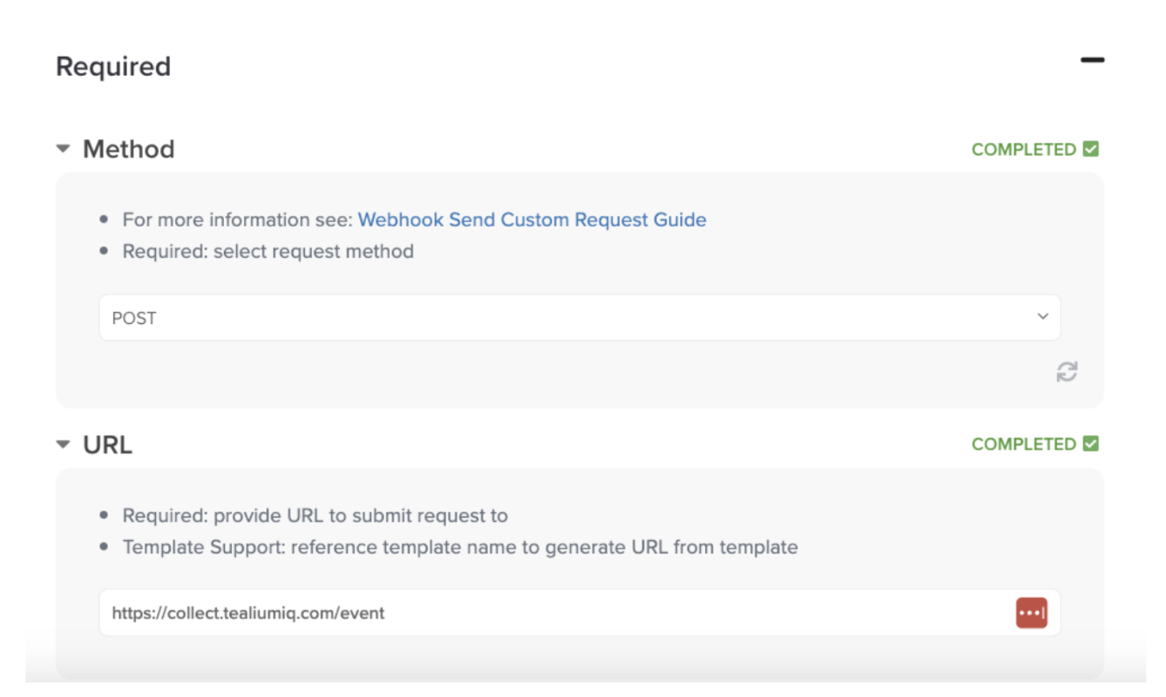Click the 'Required: provide URL' instruction line

315,515
